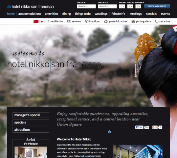Open the contact us link

coord(164,21)
